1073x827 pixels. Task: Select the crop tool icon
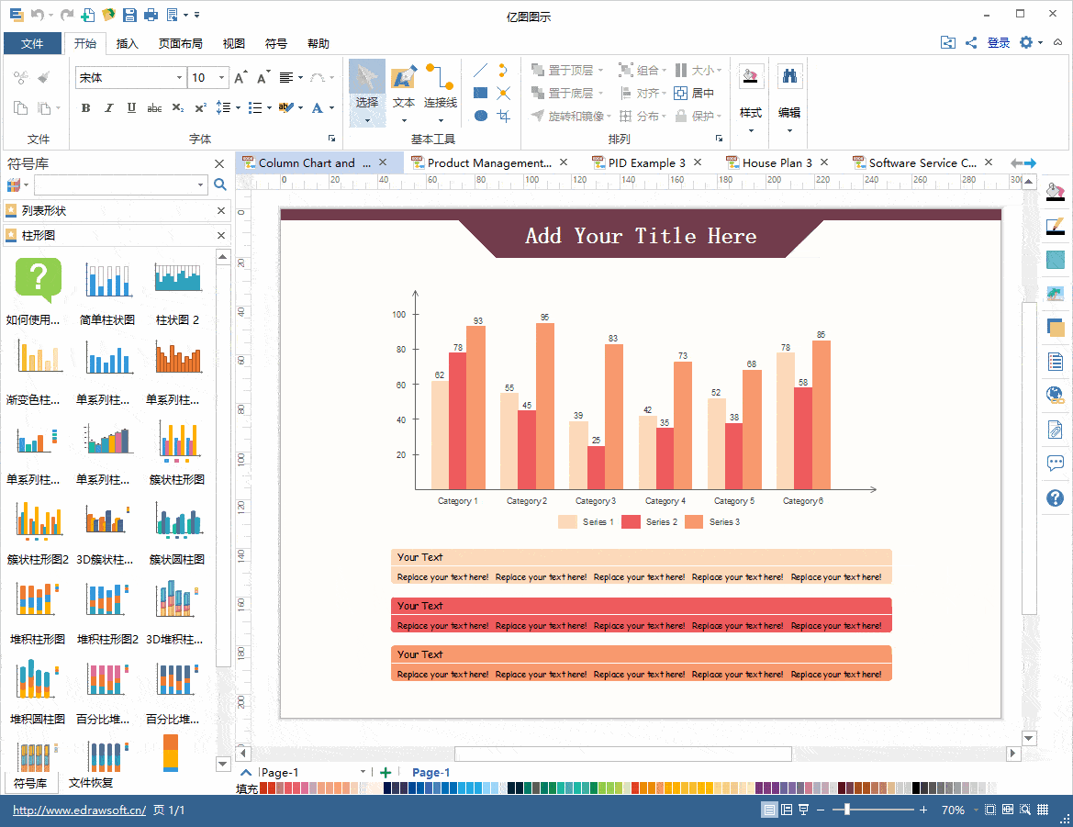coord(503,116)
